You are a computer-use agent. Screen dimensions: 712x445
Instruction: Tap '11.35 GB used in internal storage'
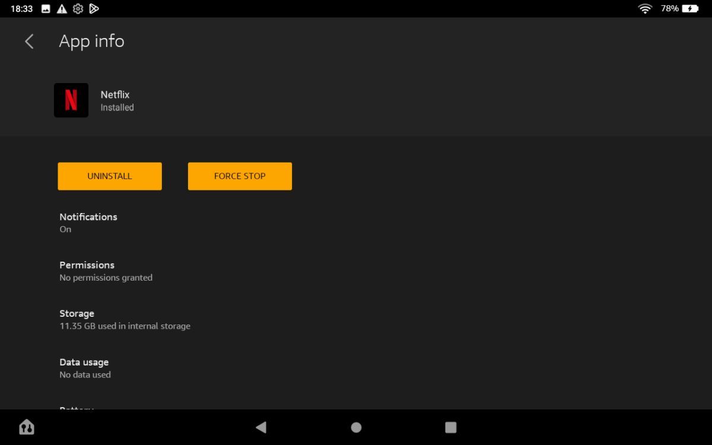pos(125,326)
